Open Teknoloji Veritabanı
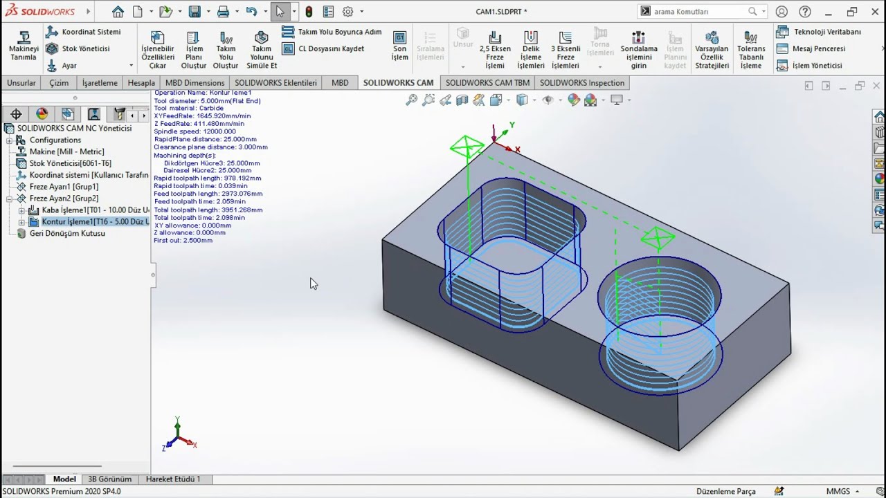The height and width of the screenshot is (498, 886). pos(818,32)
